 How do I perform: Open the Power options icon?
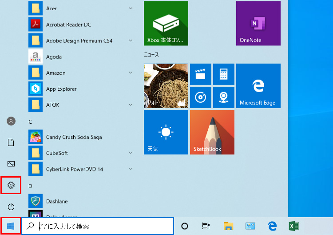(11, 207)
